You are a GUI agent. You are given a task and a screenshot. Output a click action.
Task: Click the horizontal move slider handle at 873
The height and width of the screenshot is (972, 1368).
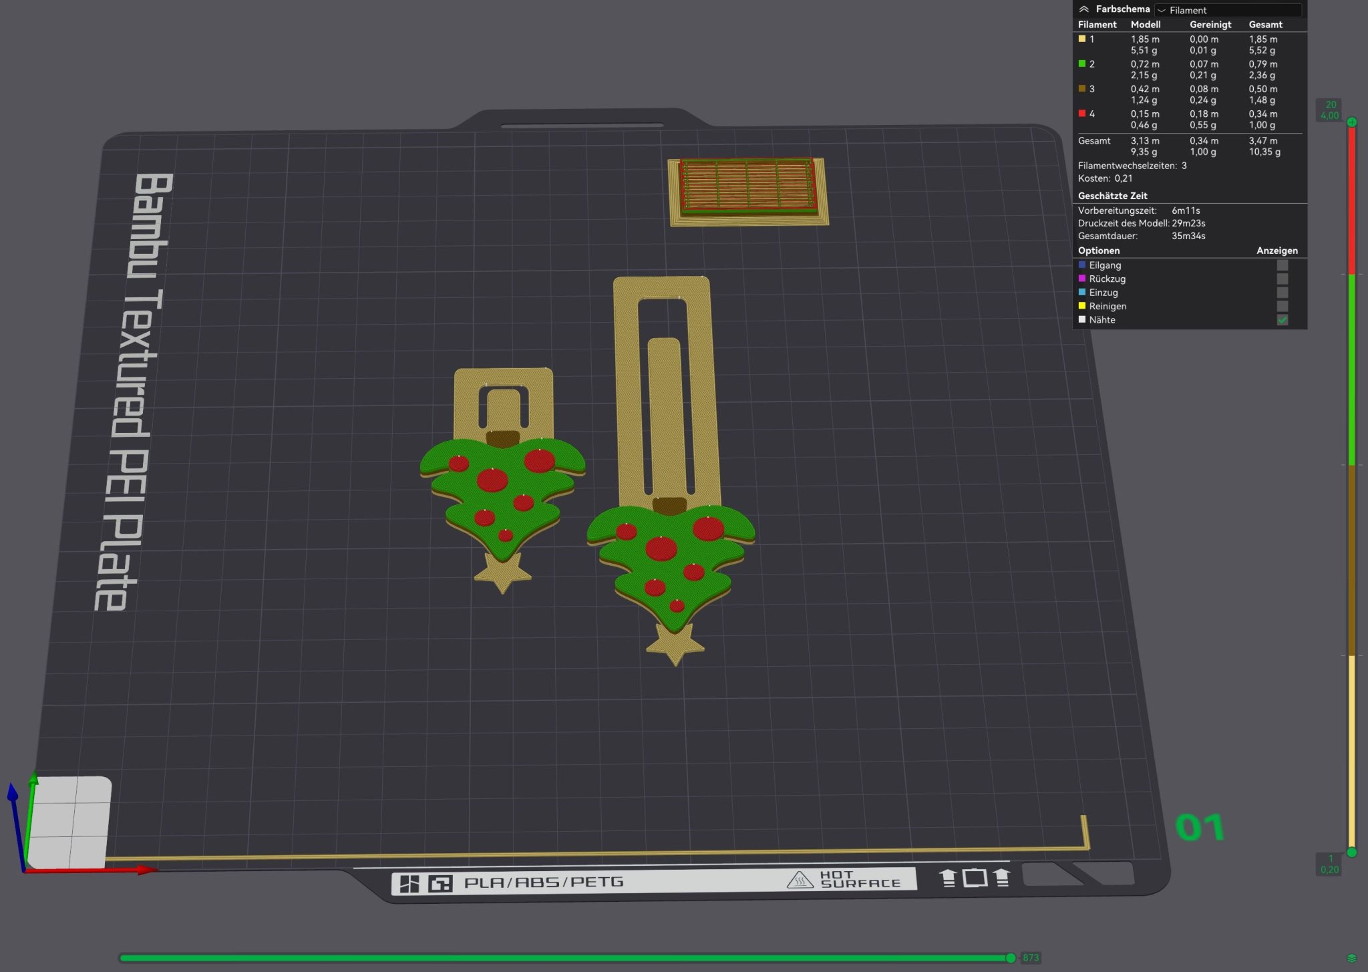tap(1011, 958)
